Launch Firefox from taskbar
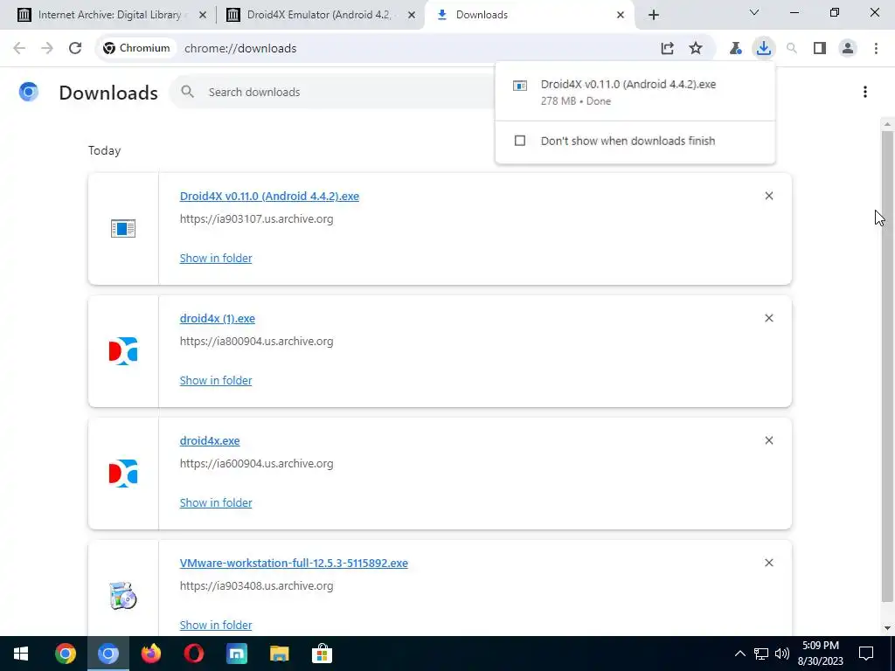This screenshot has height=671, width=895. click(151, 654)
